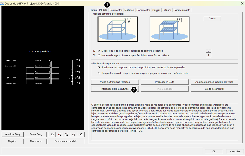Image resolution: width=245 pixels, height=156 pixels.
Task: Select the pan hand tool
Action: 52,134
